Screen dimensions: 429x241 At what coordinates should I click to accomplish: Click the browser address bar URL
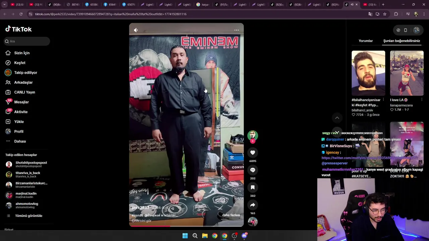tap(111, 14)
